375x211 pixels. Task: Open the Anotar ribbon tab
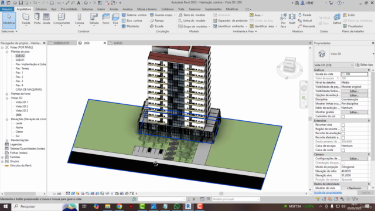click(114, 9)
